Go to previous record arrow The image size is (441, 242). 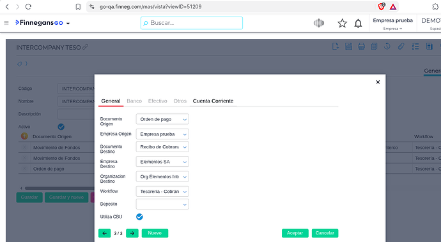pyautogui.click(x=105, y=233)
